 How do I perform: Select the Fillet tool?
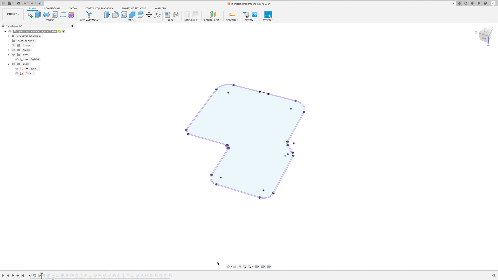[x=115, y=15]
